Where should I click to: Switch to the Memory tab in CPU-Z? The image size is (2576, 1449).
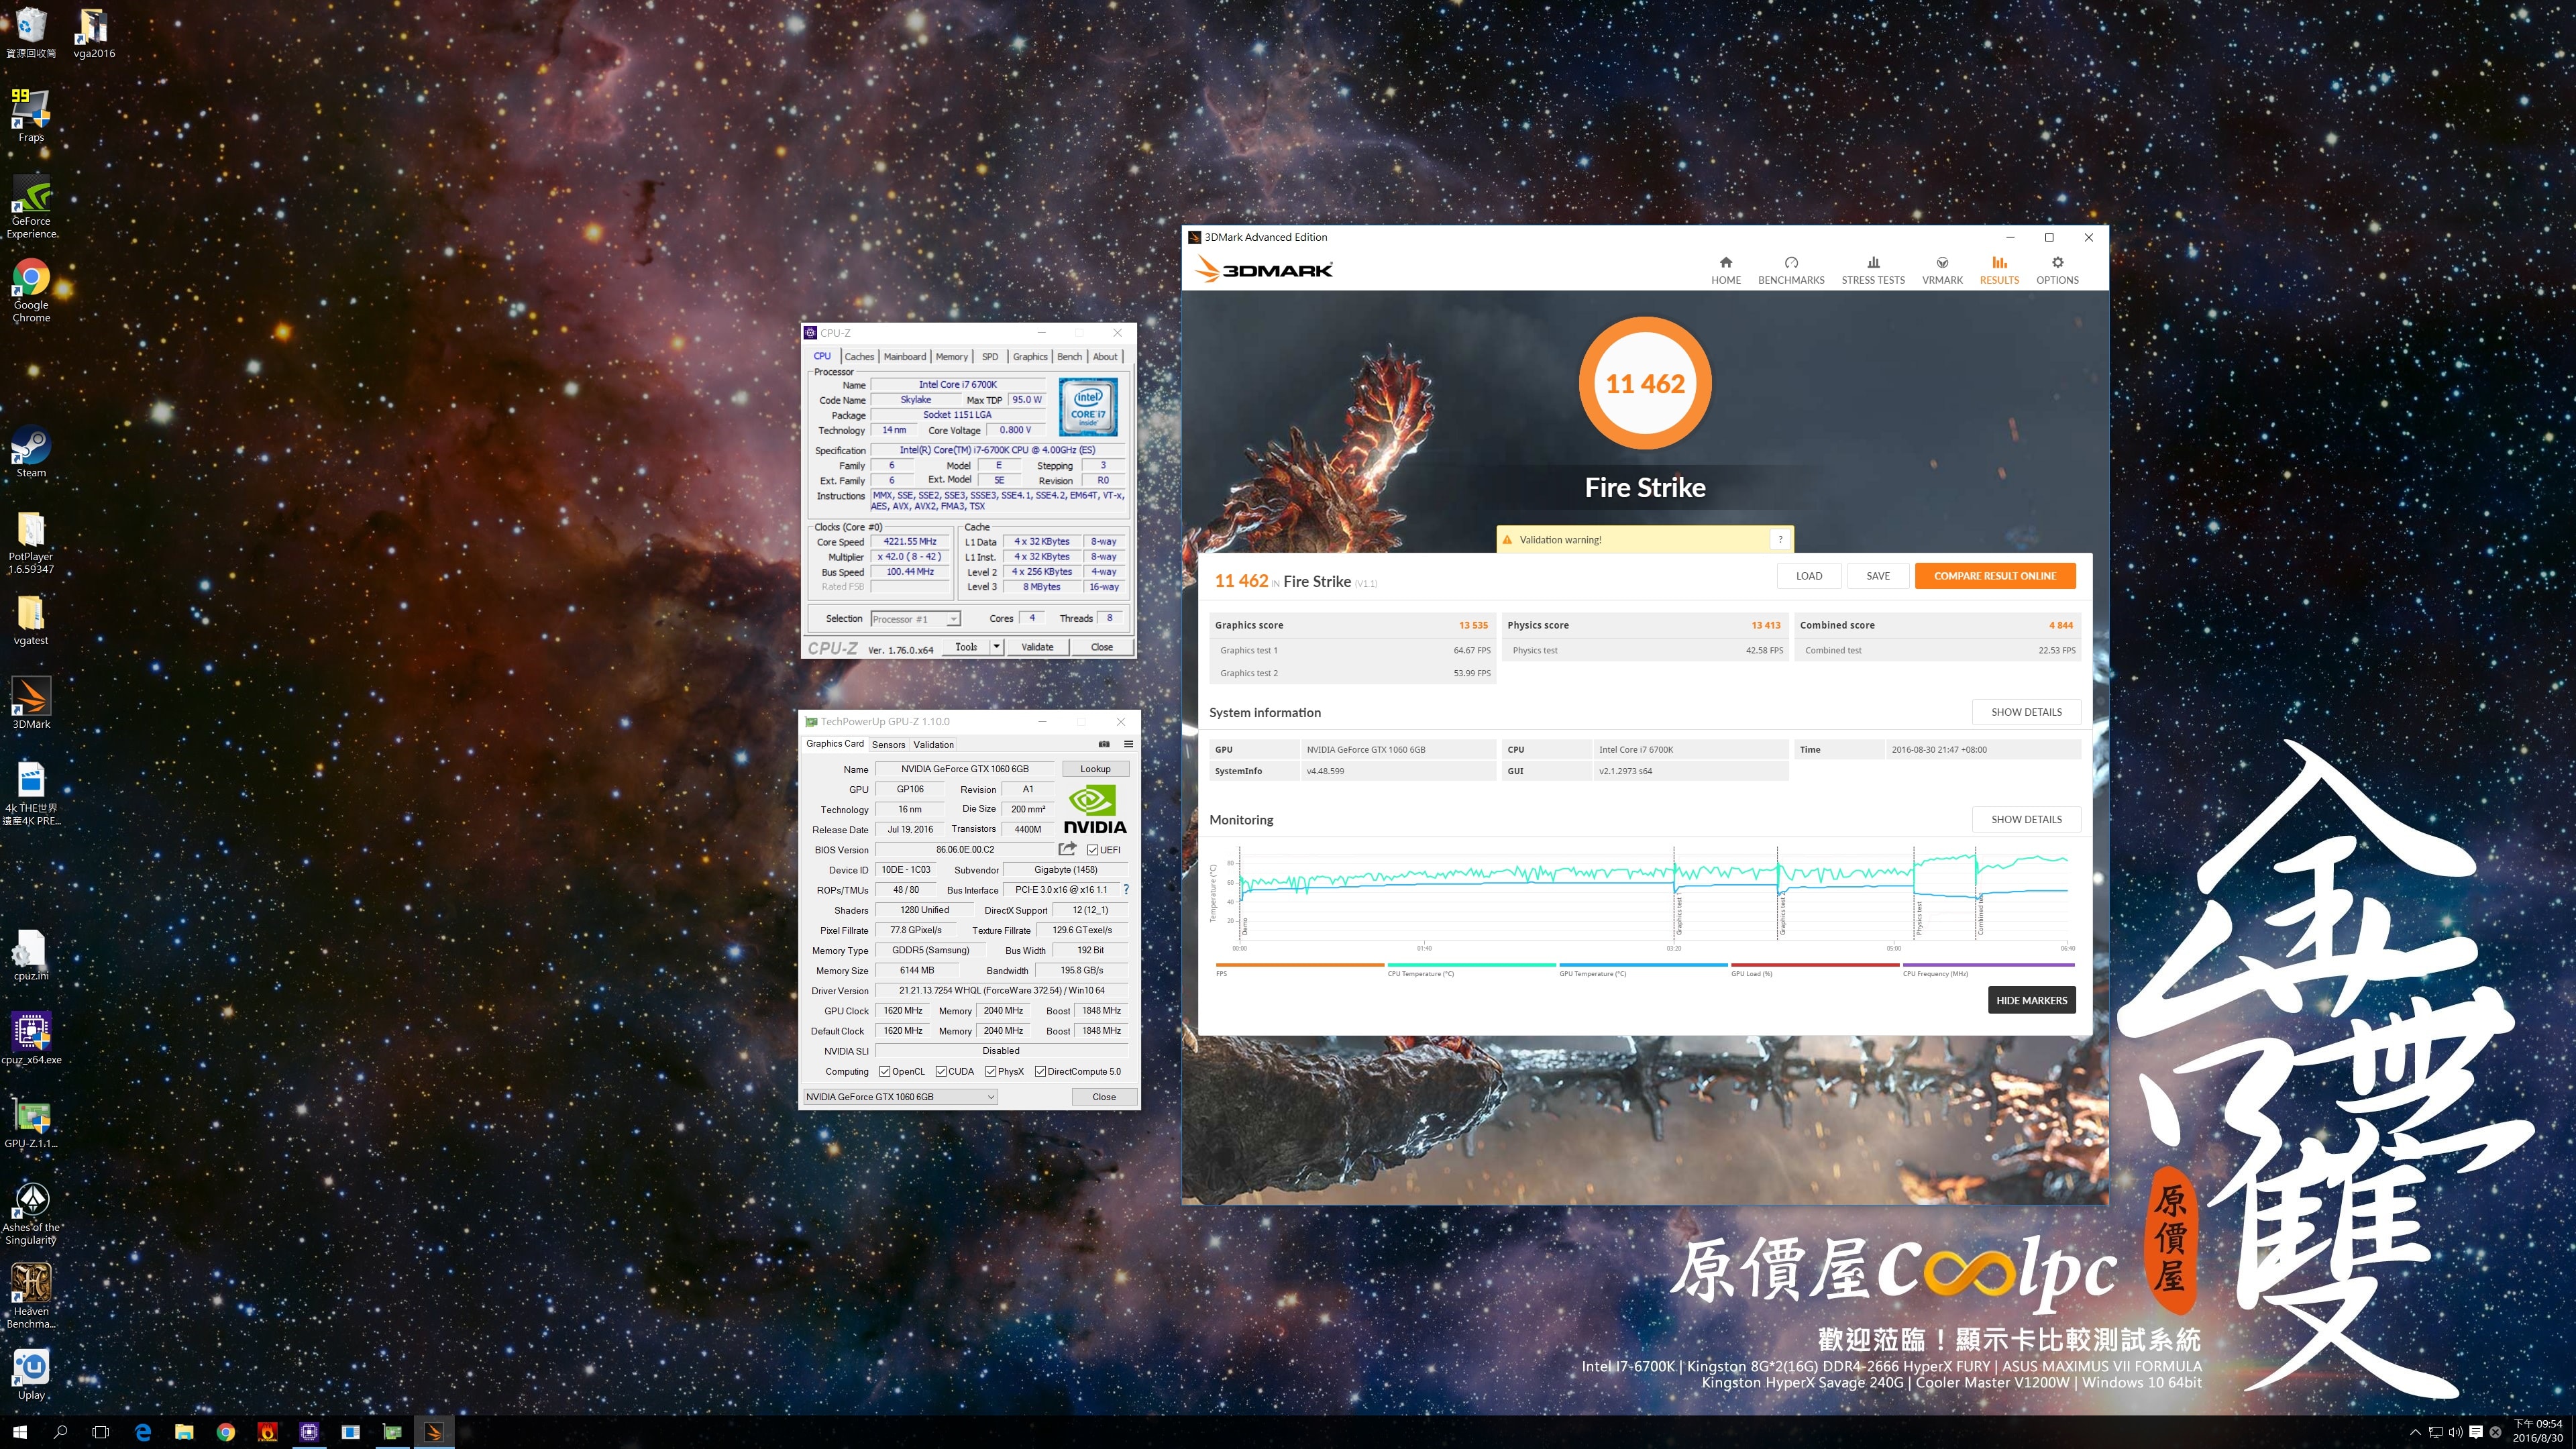tap(952, 357)
